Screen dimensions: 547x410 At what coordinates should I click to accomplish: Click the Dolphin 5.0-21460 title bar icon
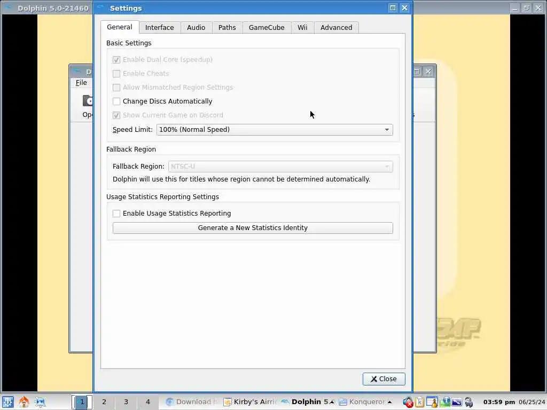pyautogui.click(x=9, y=7)
